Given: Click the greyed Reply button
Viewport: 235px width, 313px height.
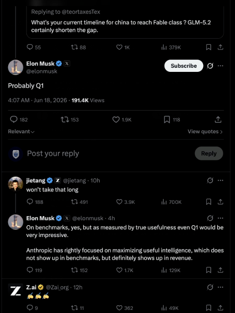Looking at the screenshot, I should (x=209, y=153).
